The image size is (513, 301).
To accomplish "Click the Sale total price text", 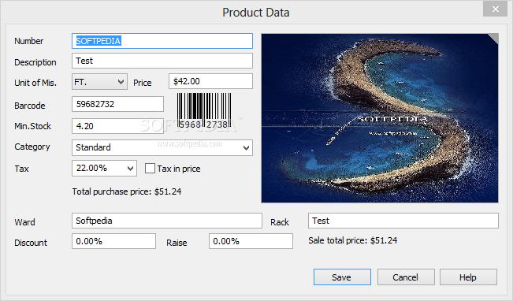I will [353, 240].
